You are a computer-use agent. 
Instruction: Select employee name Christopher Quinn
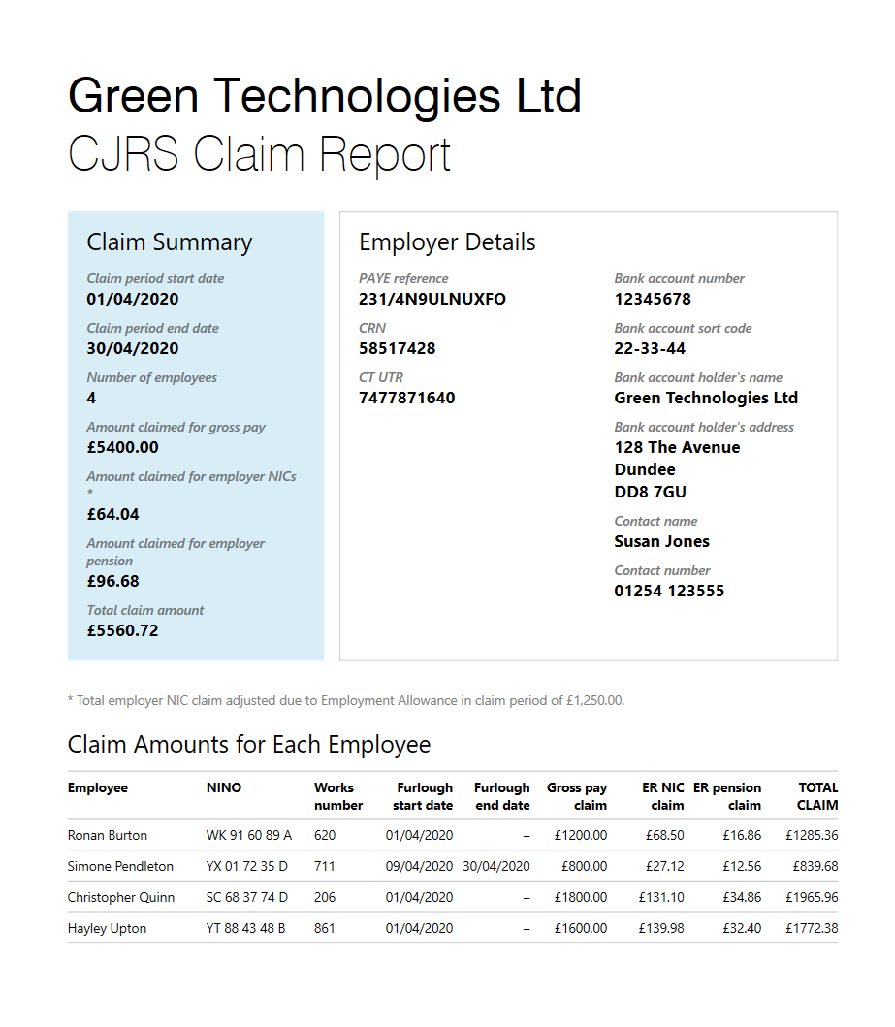[x=121, y=897]
